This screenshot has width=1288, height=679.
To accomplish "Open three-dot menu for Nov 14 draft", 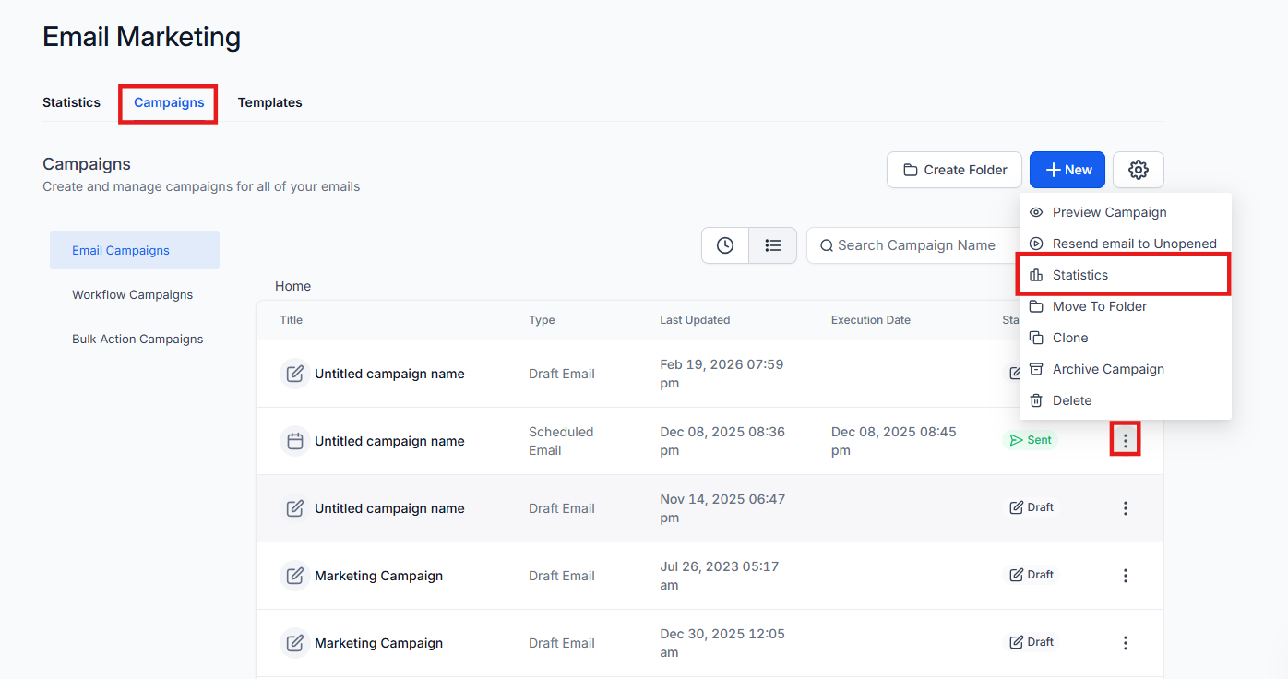I will (1125, 508).
